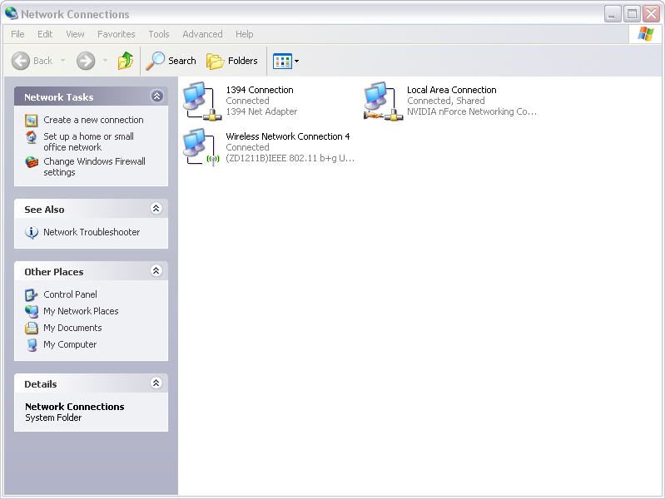Go to My Documents link

tap(72, 329)
